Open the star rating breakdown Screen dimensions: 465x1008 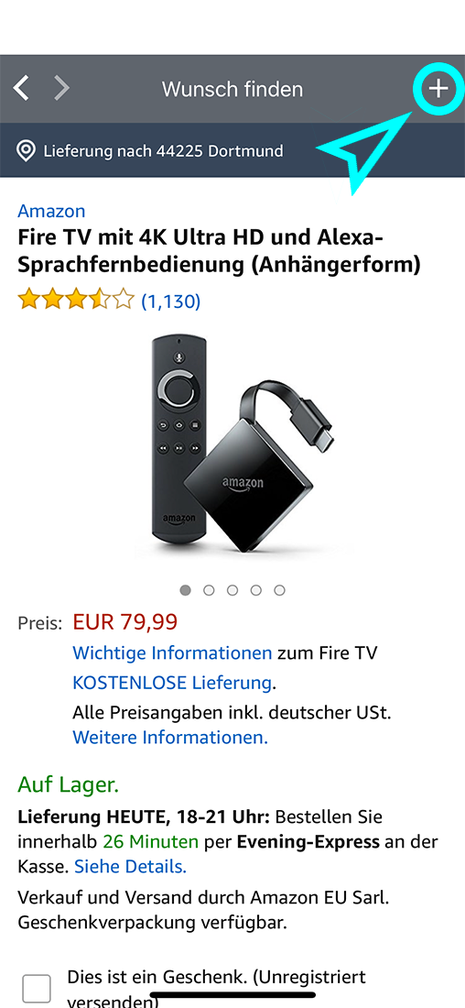coord(76,300)
